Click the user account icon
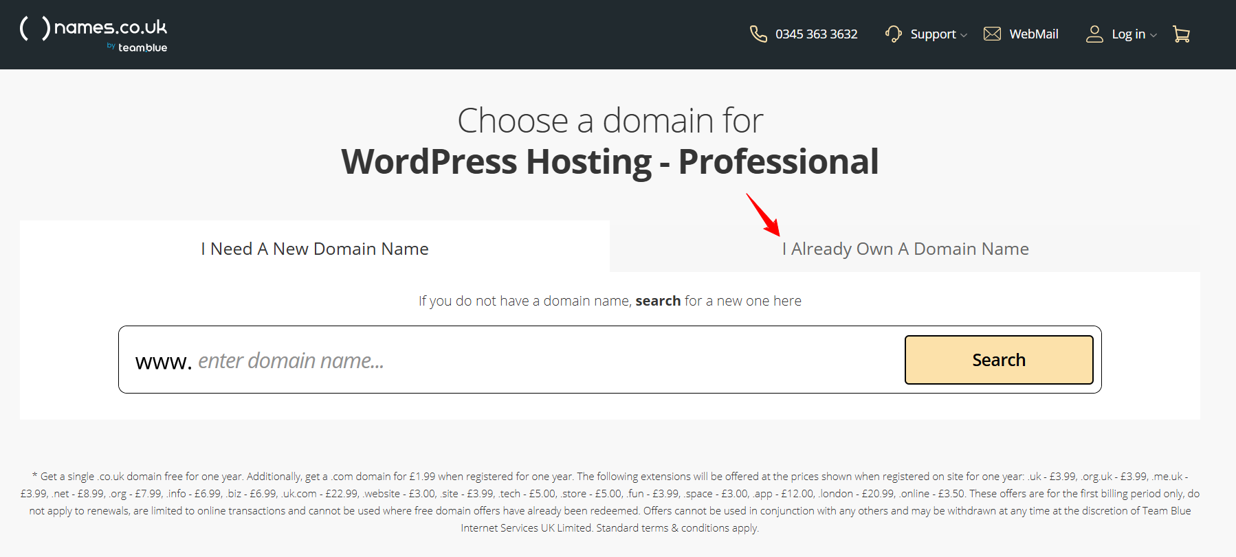Screen dimensions: 1236x557 [x=1094, y=34]
